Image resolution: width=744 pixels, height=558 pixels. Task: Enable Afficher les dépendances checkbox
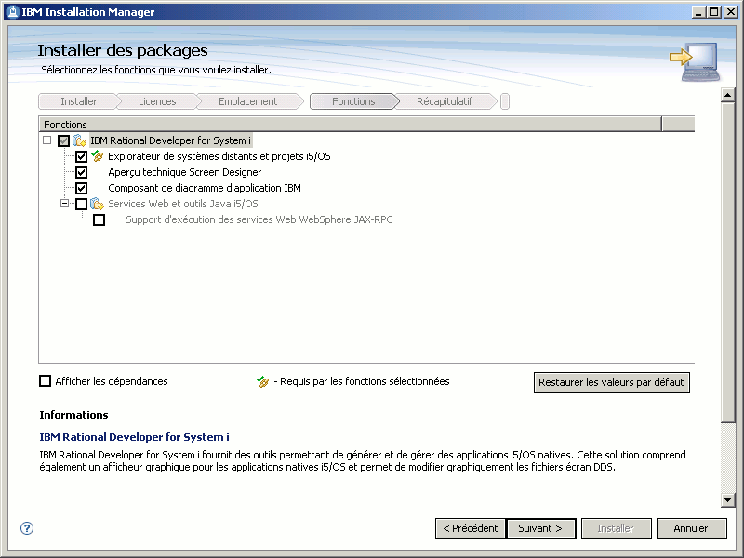tap(45, 381)
